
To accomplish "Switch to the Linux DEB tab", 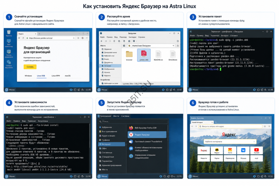I will click(41, 76).
